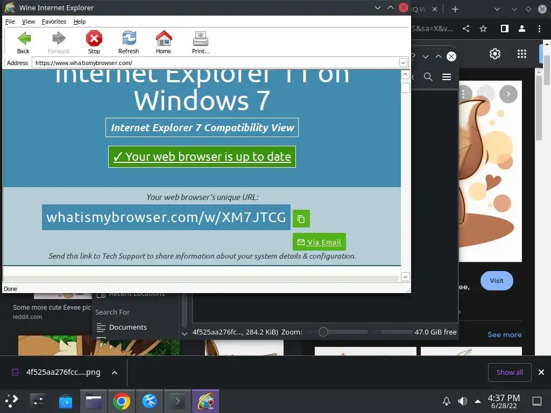Click the Via Email button
Image resolution: width=551 pixels, height=413 pixels.
coord(319,242)
